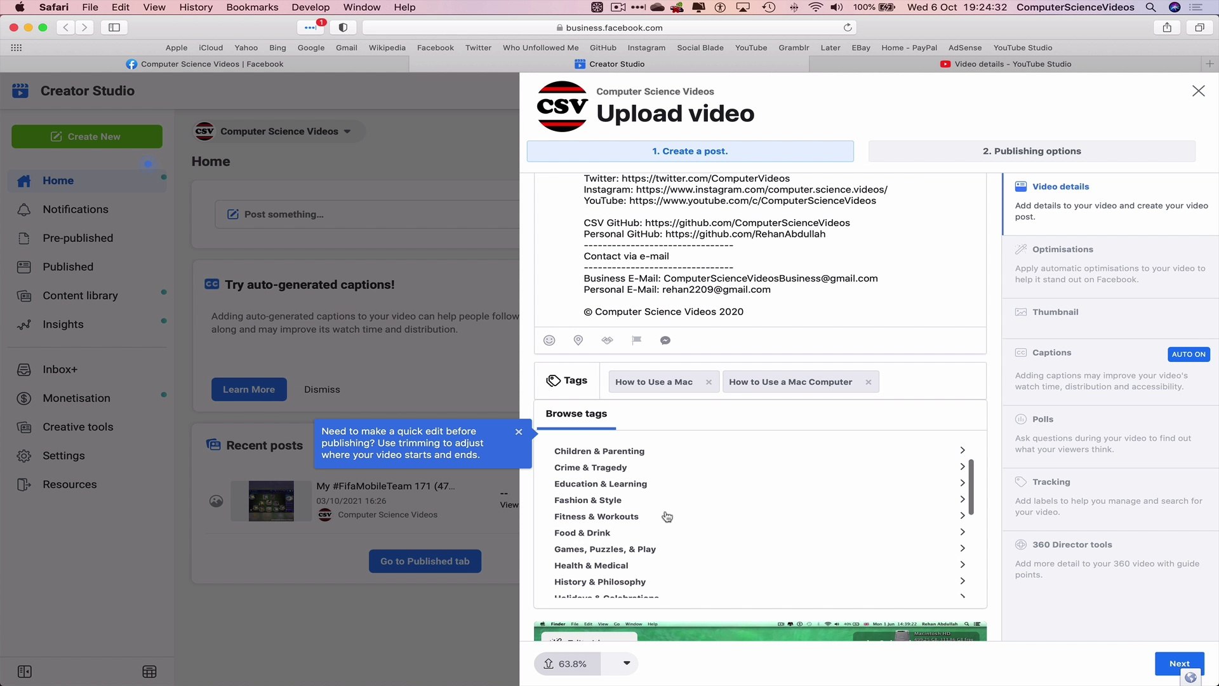Expand the Education & Learning tag category
This screenshot has height=686, width=1219.
[x=963, y=483]
